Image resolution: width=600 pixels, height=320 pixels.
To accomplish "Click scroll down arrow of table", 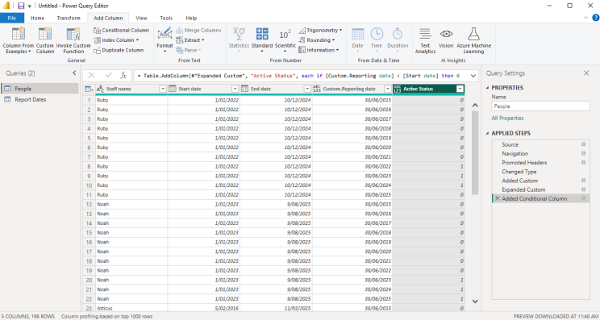I will click(x=475, y=301).
